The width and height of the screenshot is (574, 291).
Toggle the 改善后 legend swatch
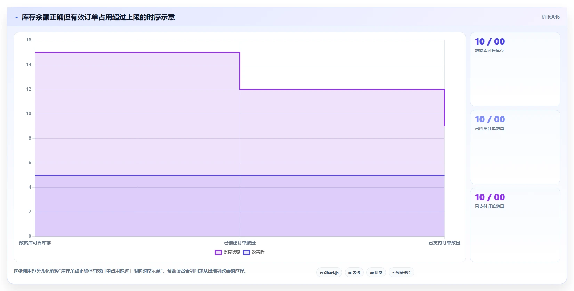[x=246, y=252]
